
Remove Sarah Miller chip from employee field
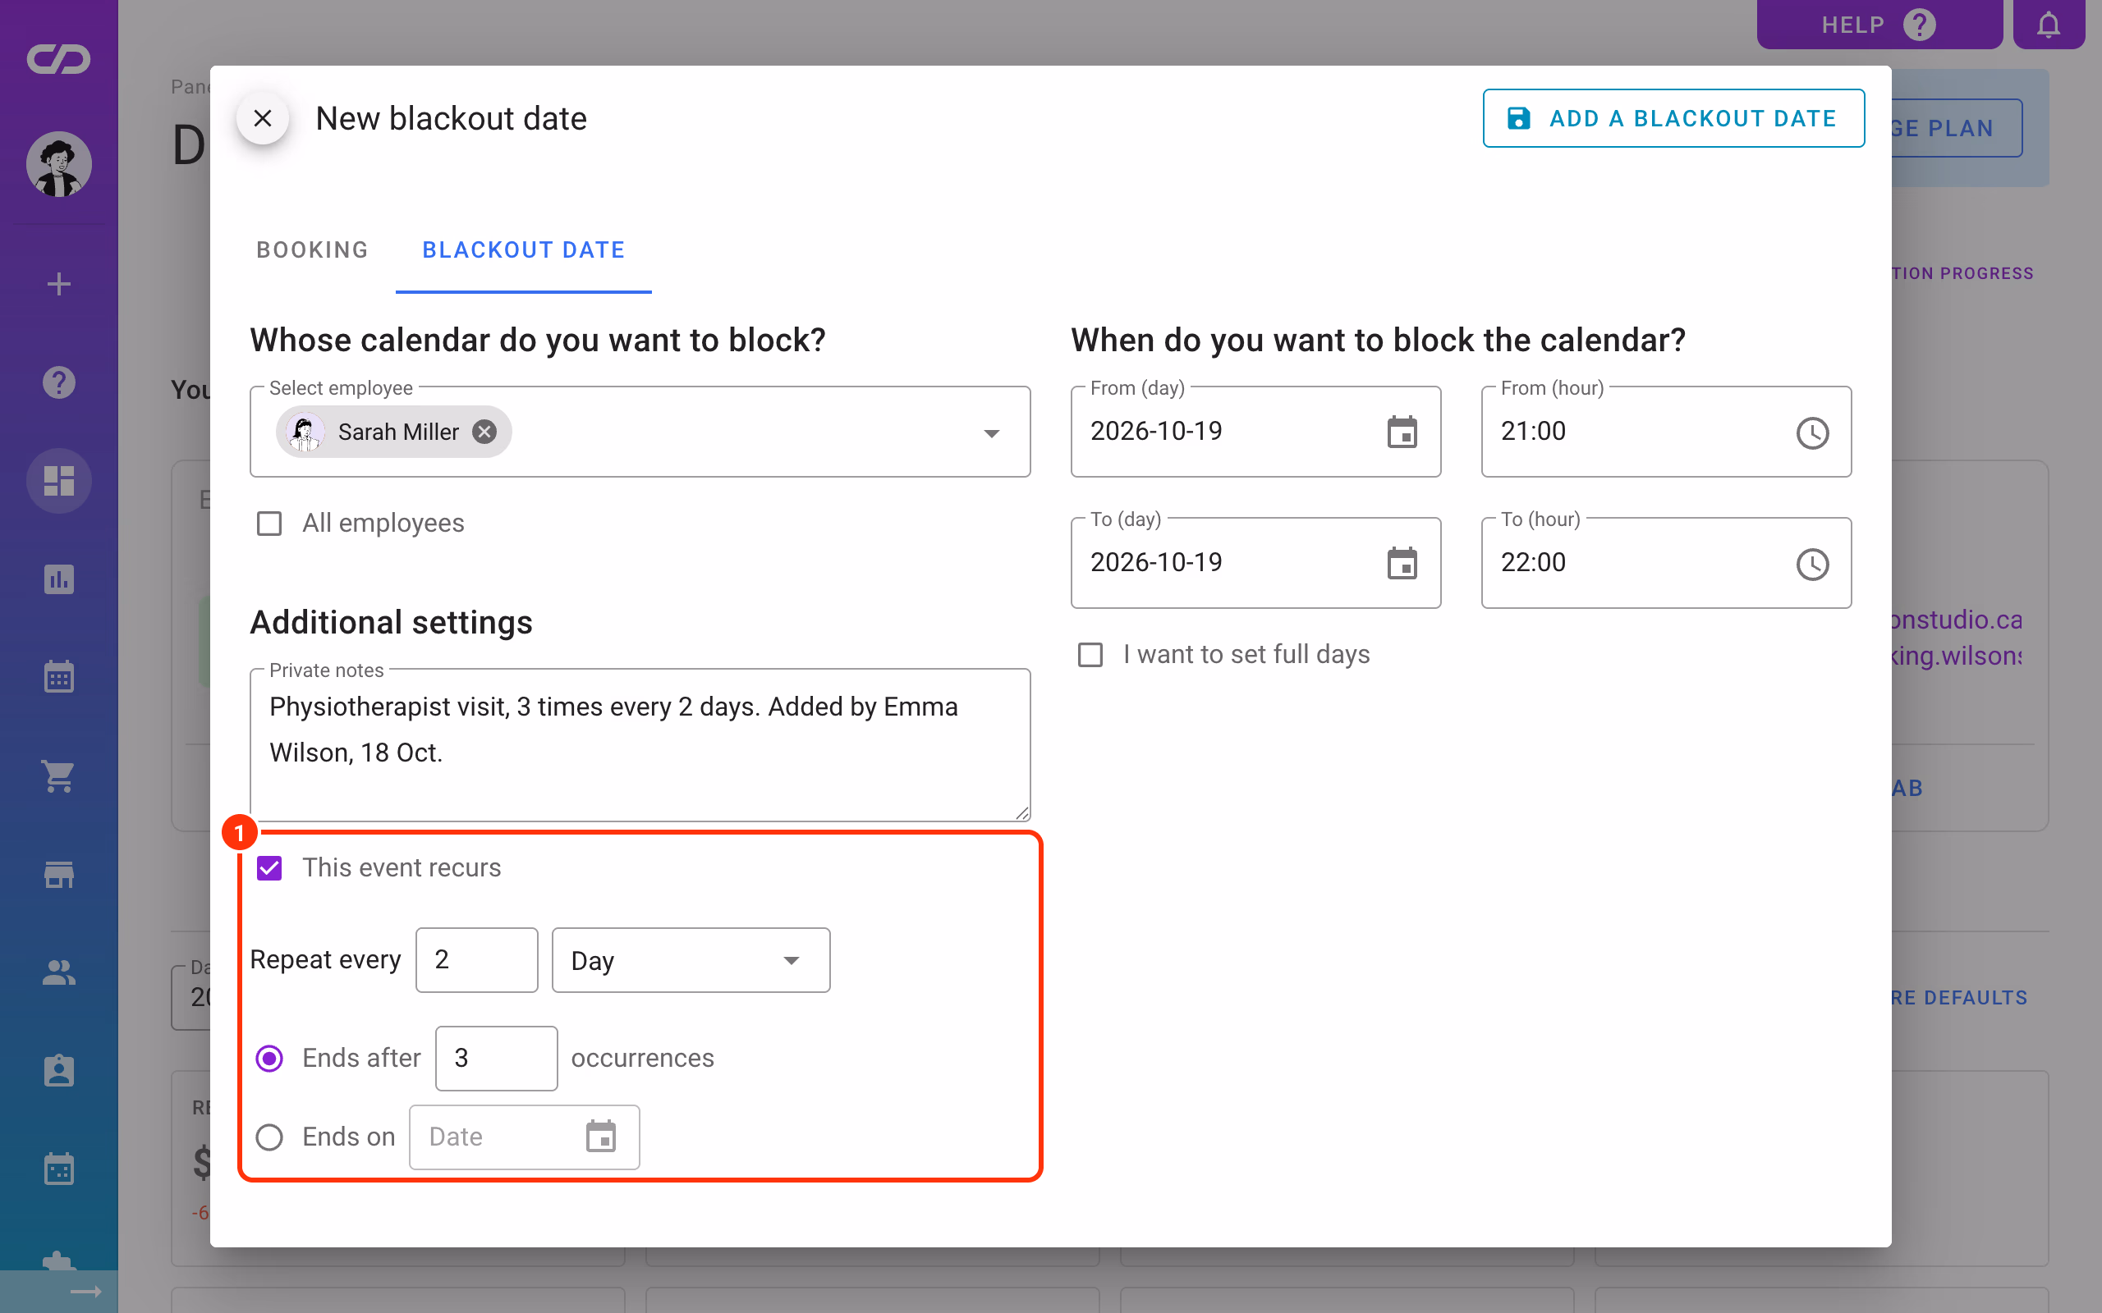(484, 432)
